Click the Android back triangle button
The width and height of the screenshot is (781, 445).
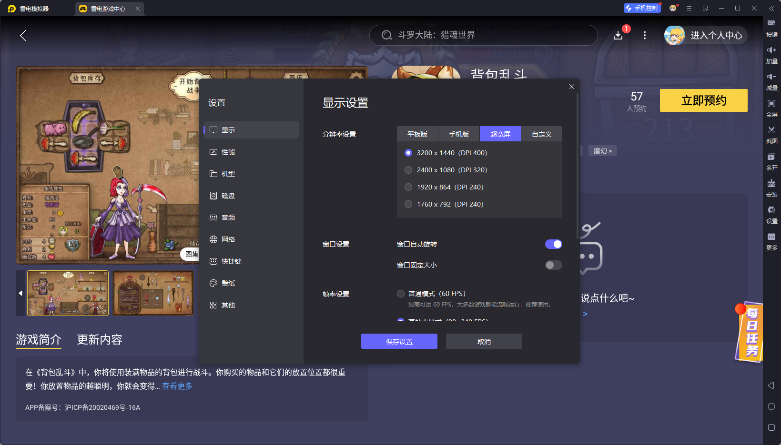click(x=771, y=386)
